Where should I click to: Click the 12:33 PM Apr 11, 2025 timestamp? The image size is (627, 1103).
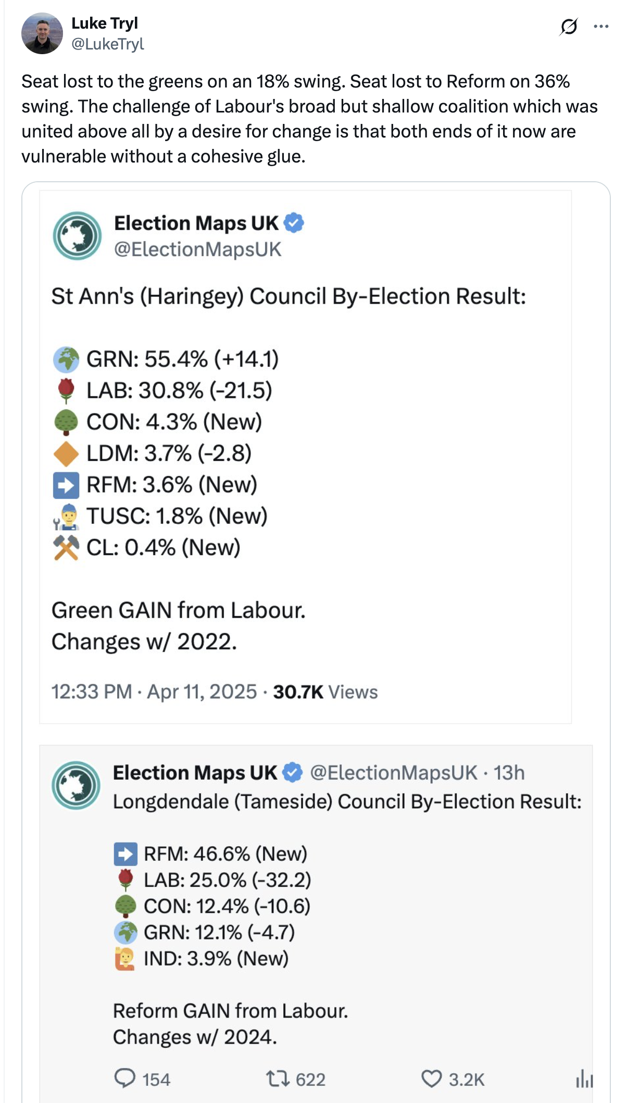(154, 692)
